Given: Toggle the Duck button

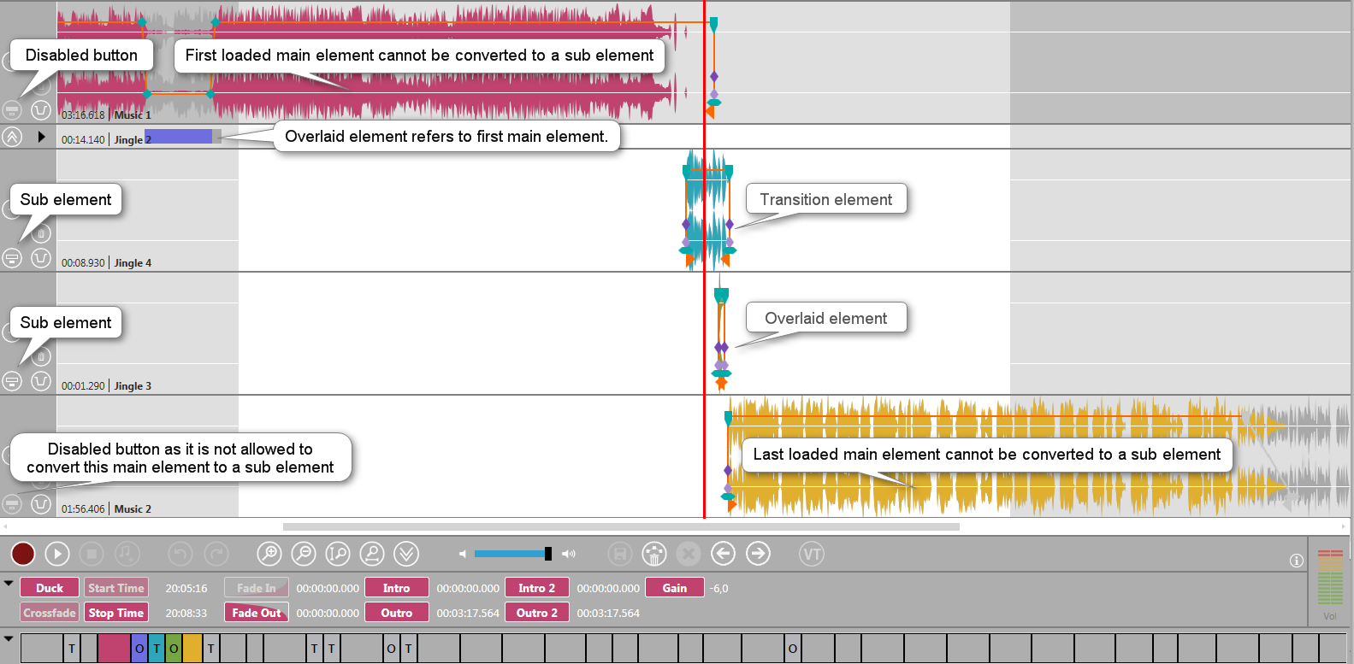Looking at the screenshot, I should [50, 588].
